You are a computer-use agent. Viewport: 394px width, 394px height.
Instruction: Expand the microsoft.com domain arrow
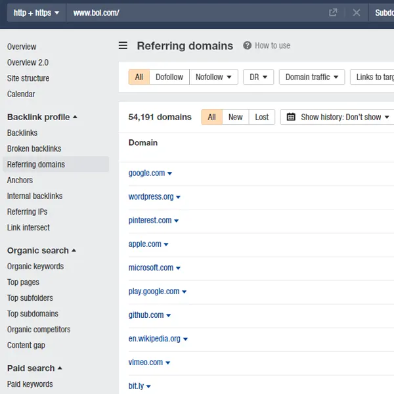click(x=178, y=268)
